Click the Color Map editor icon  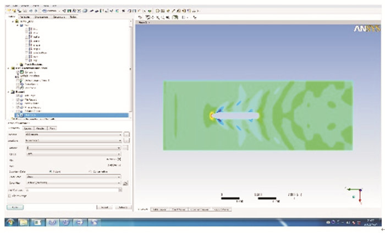126,183
